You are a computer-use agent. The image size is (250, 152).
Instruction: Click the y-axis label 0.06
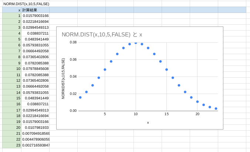click(73, 60)
